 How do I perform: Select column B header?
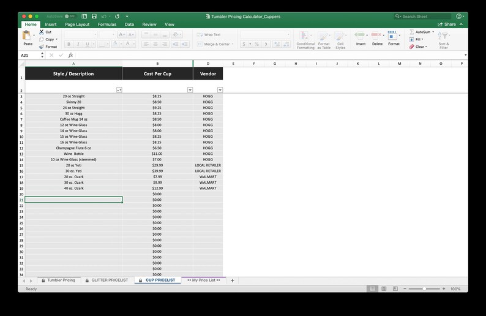point(157,64)
